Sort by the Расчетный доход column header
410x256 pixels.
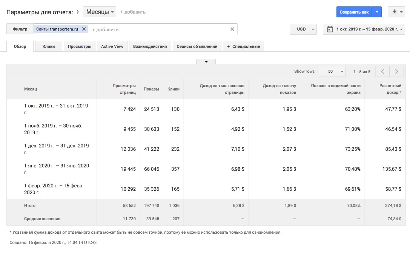pos(390,89)
